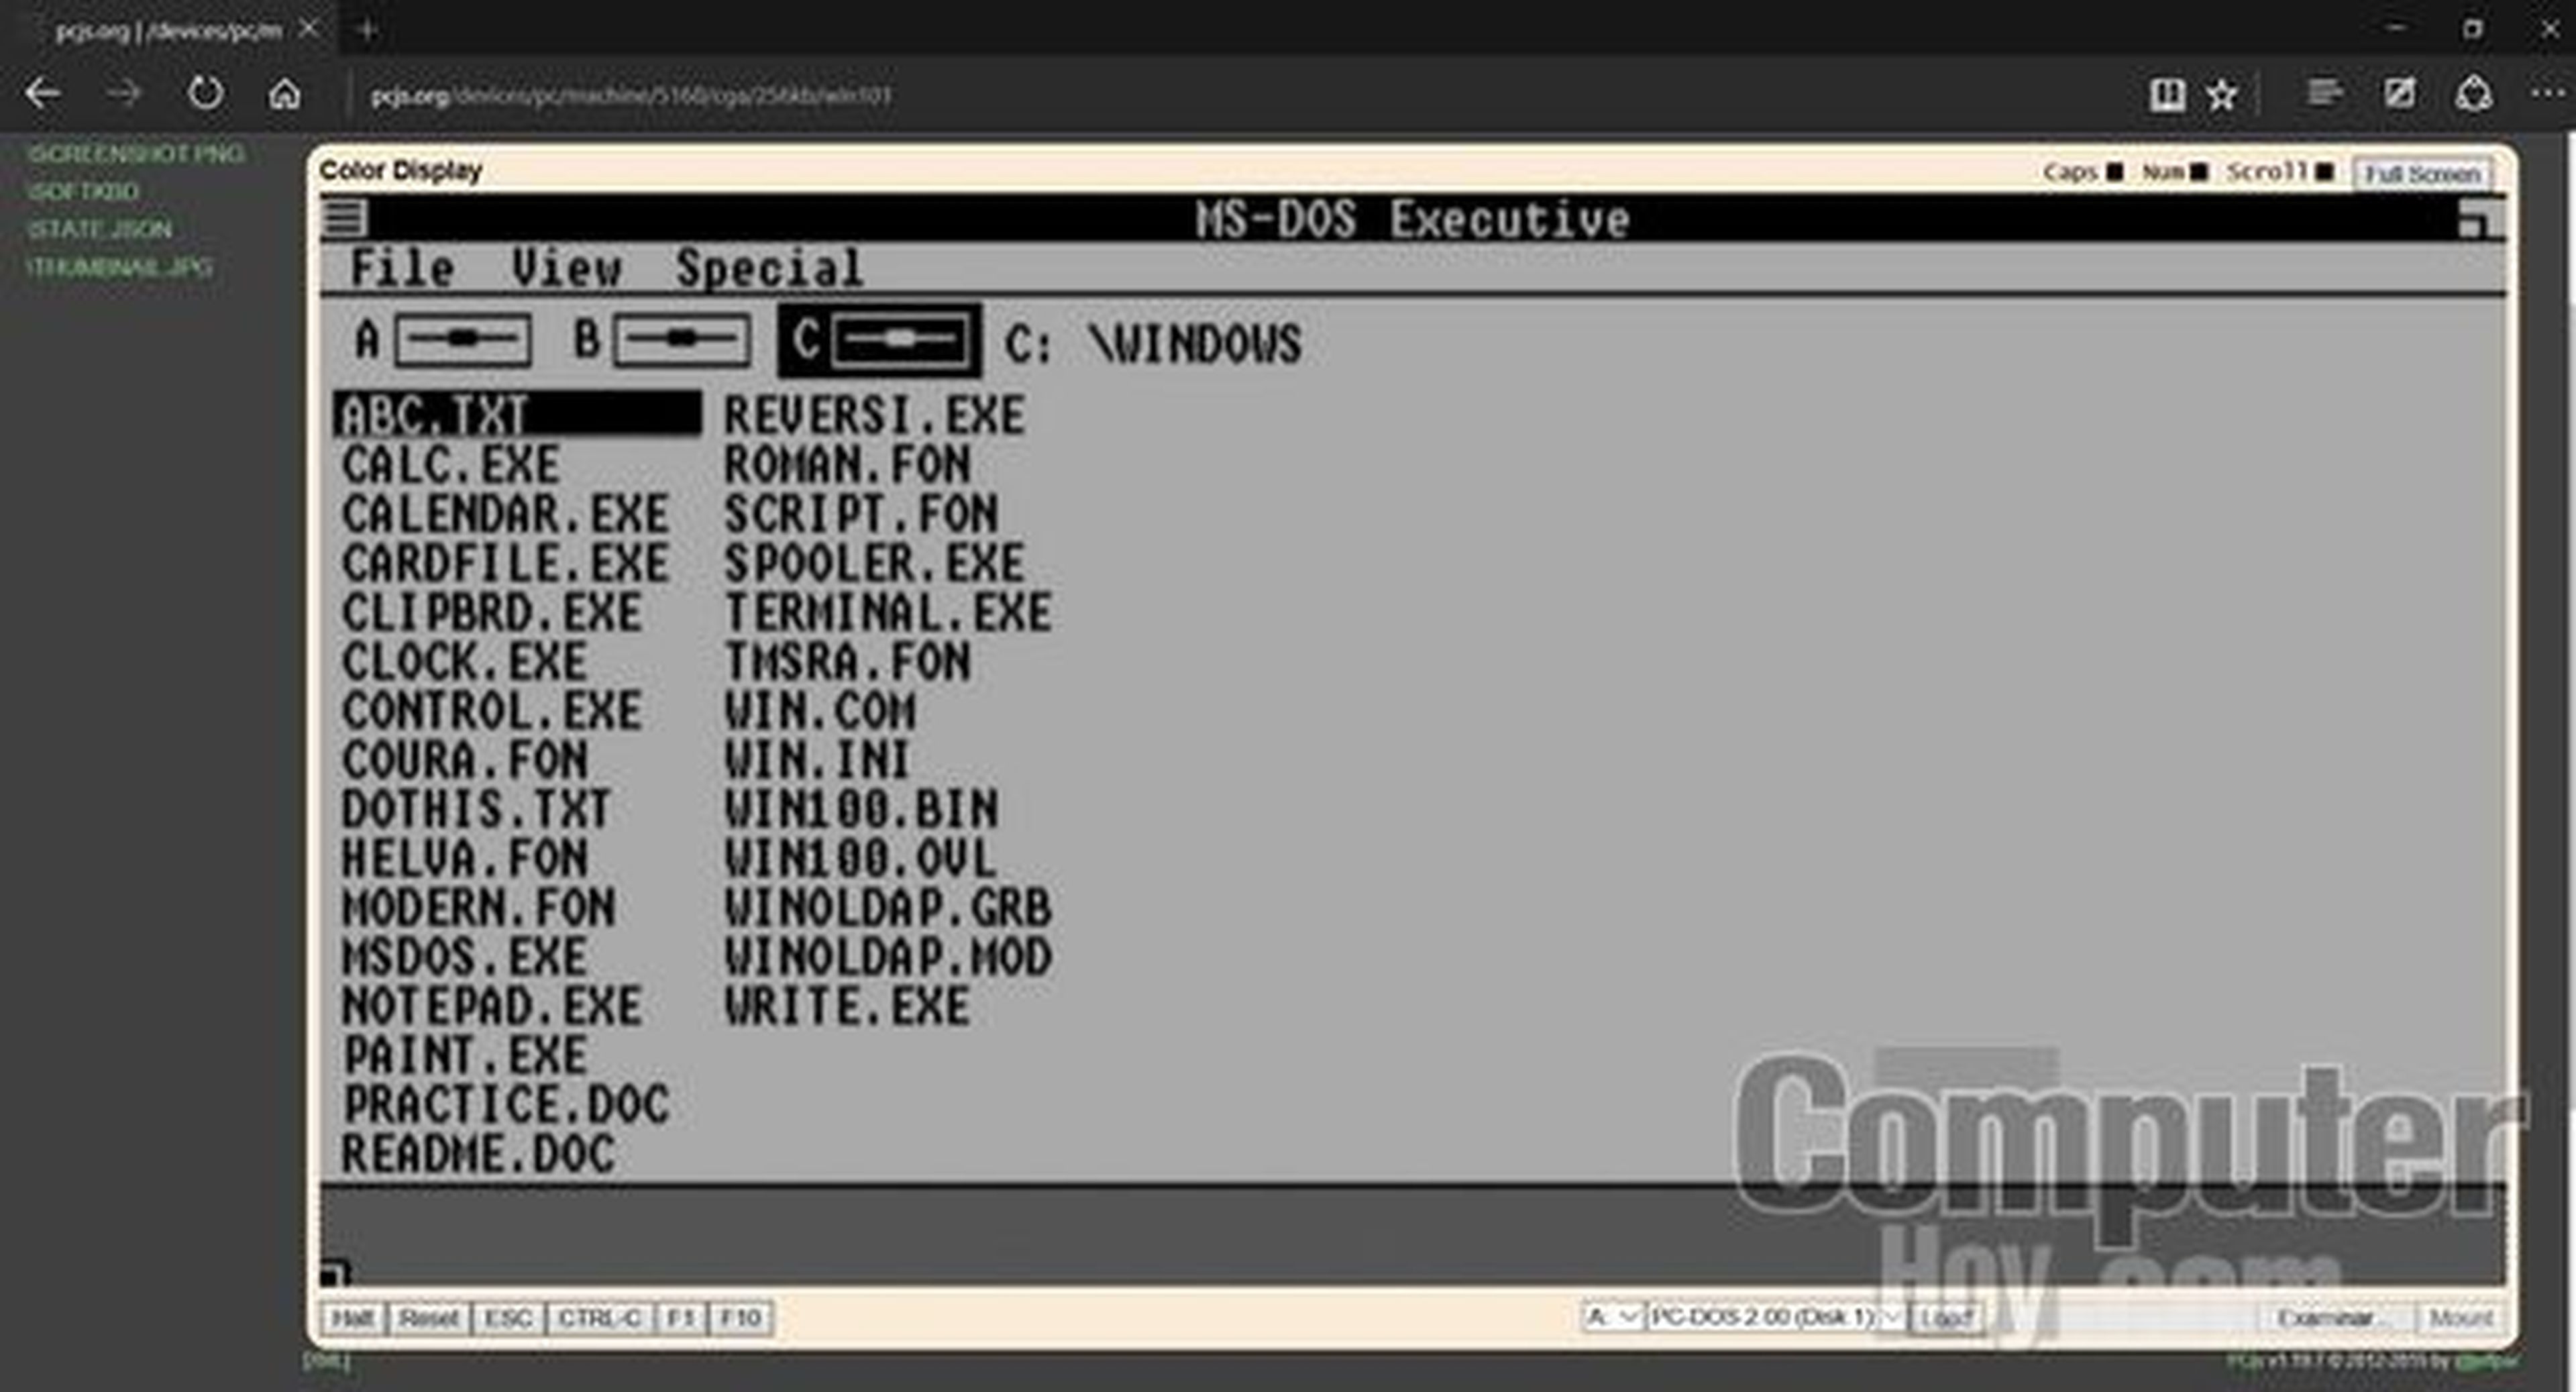This screenshot has height=1392, width=2576.
Task: Select MSDOS.EXE in file list
Action: 464,957
